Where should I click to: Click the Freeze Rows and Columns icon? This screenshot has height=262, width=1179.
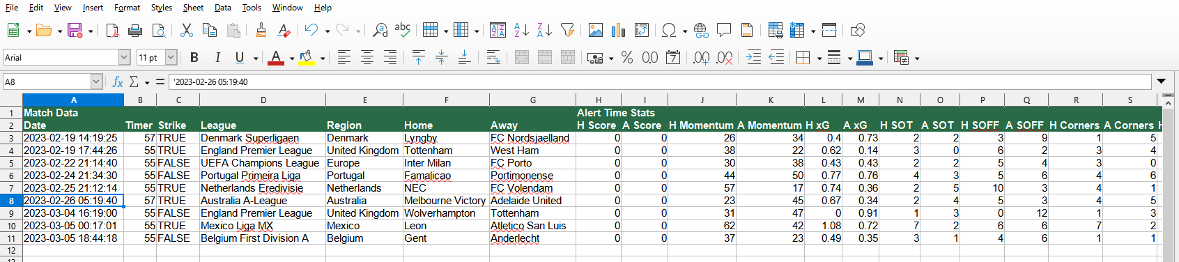tap(798, 30)
